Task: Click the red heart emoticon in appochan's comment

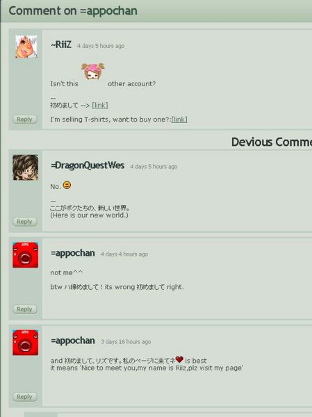Action: [179, 359]
